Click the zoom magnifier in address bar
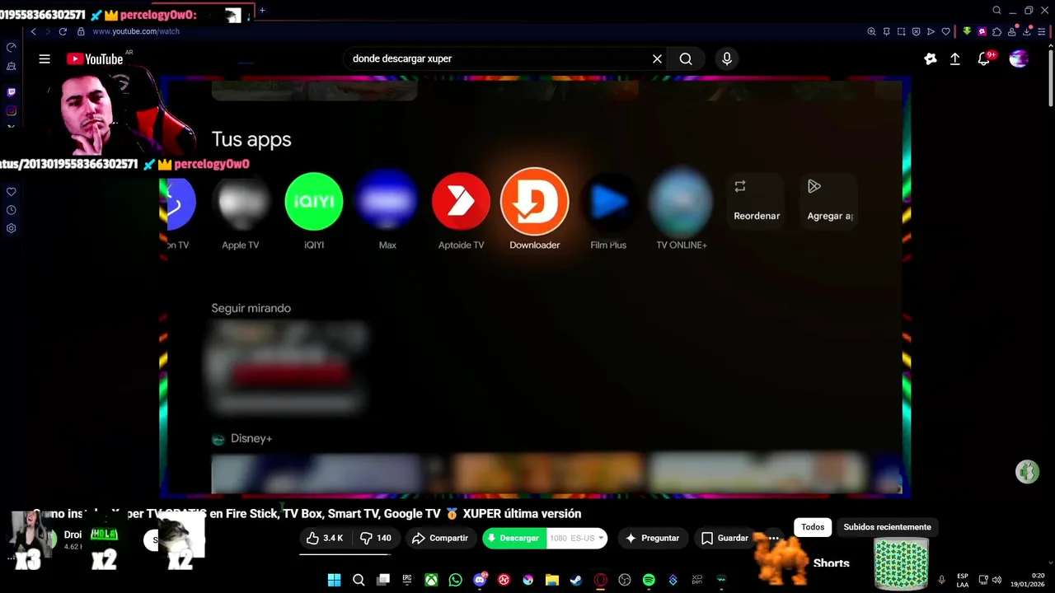The width and height of the screenshot is (1055, 593). click(x=871, y=31)
